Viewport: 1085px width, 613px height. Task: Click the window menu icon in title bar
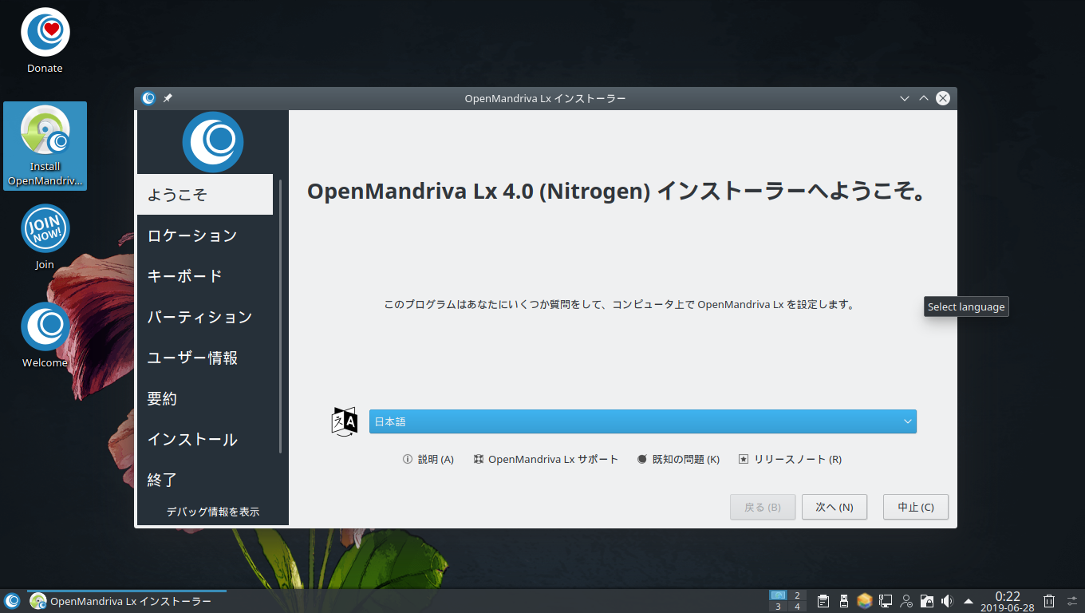point(148,98)
